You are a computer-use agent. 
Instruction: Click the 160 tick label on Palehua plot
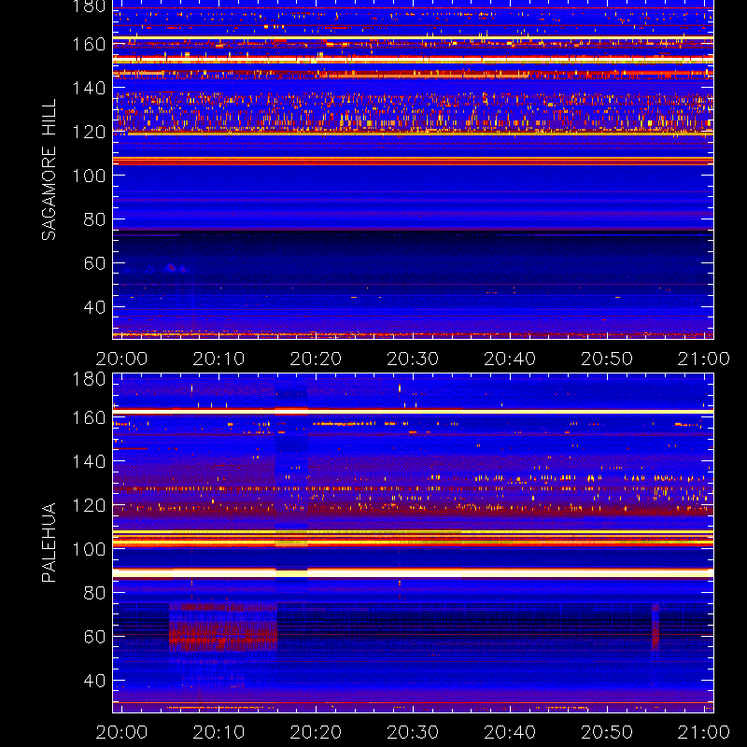coord(89,417)
